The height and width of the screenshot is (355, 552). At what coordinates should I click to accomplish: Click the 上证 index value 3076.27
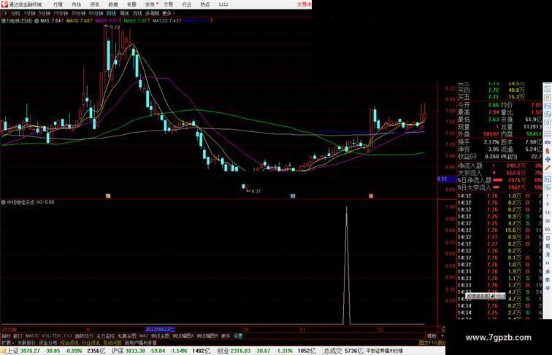click(30, 351)
